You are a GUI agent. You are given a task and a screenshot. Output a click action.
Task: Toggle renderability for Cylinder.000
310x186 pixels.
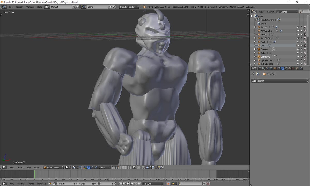tap(305, 60)
